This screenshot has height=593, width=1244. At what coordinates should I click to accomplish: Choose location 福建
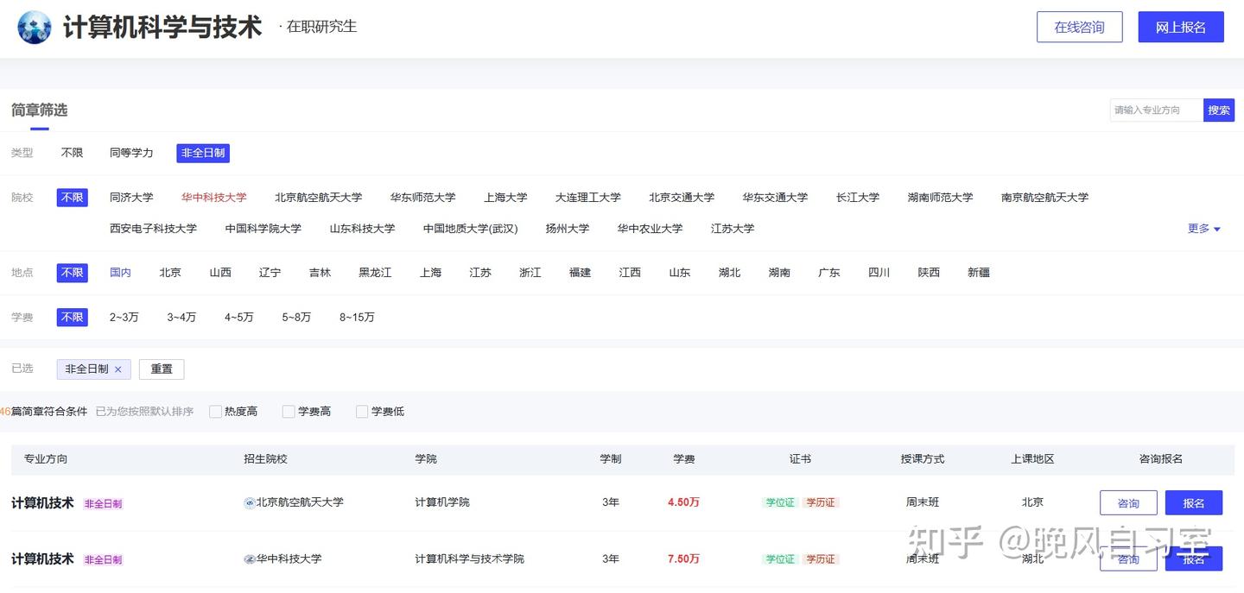click(580, 273)
